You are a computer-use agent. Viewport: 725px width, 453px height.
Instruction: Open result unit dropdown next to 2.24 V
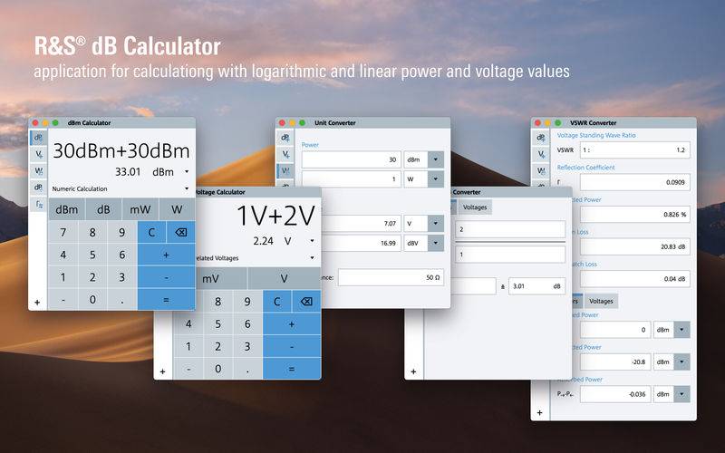(x=313, y=241)
